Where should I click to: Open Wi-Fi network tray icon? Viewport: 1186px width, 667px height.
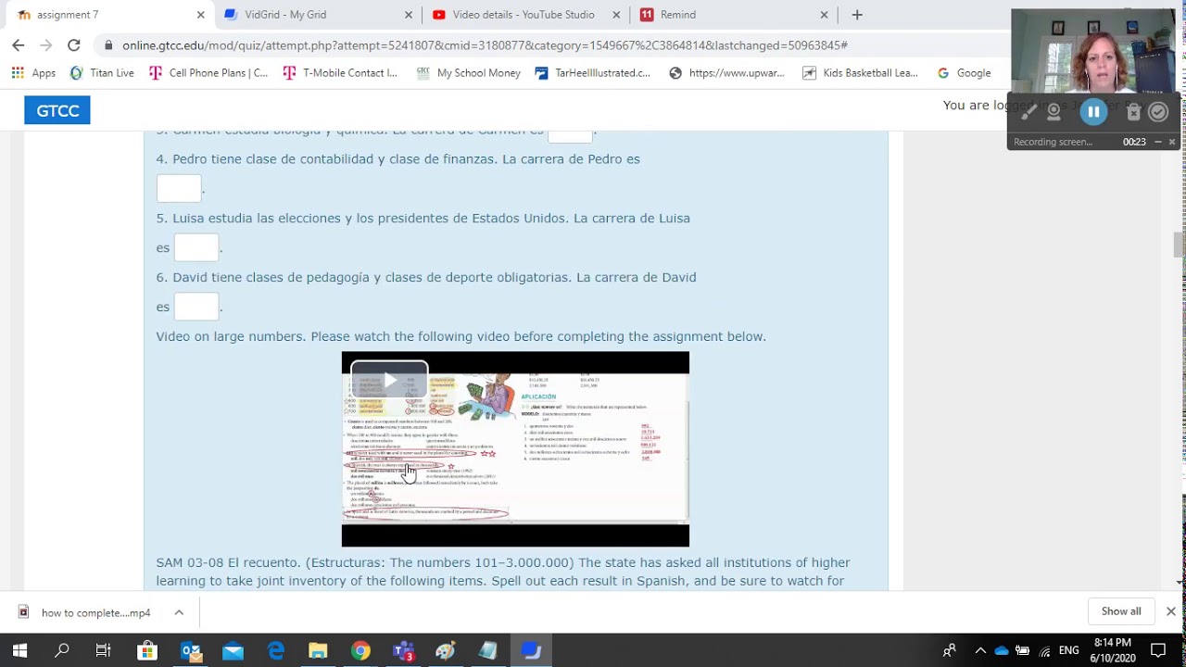point(1045,650)
